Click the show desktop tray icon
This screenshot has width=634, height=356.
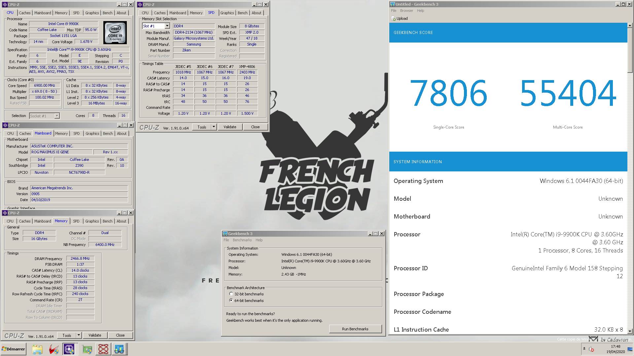[630, 349]
